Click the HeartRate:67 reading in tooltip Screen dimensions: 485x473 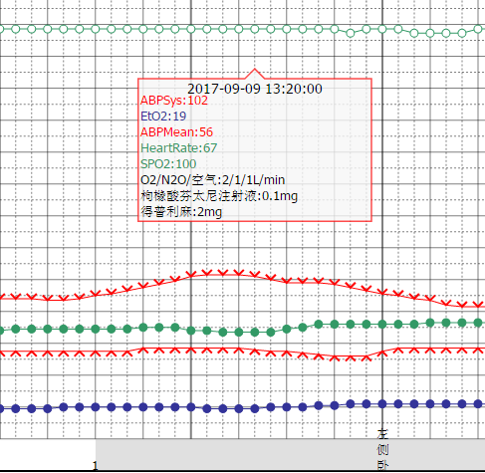178,148
